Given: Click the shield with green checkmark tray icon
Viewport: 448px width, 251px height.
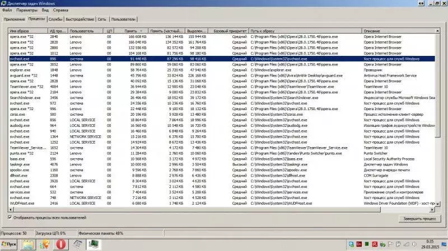Looking at the screenshot, I should (382, 244).
